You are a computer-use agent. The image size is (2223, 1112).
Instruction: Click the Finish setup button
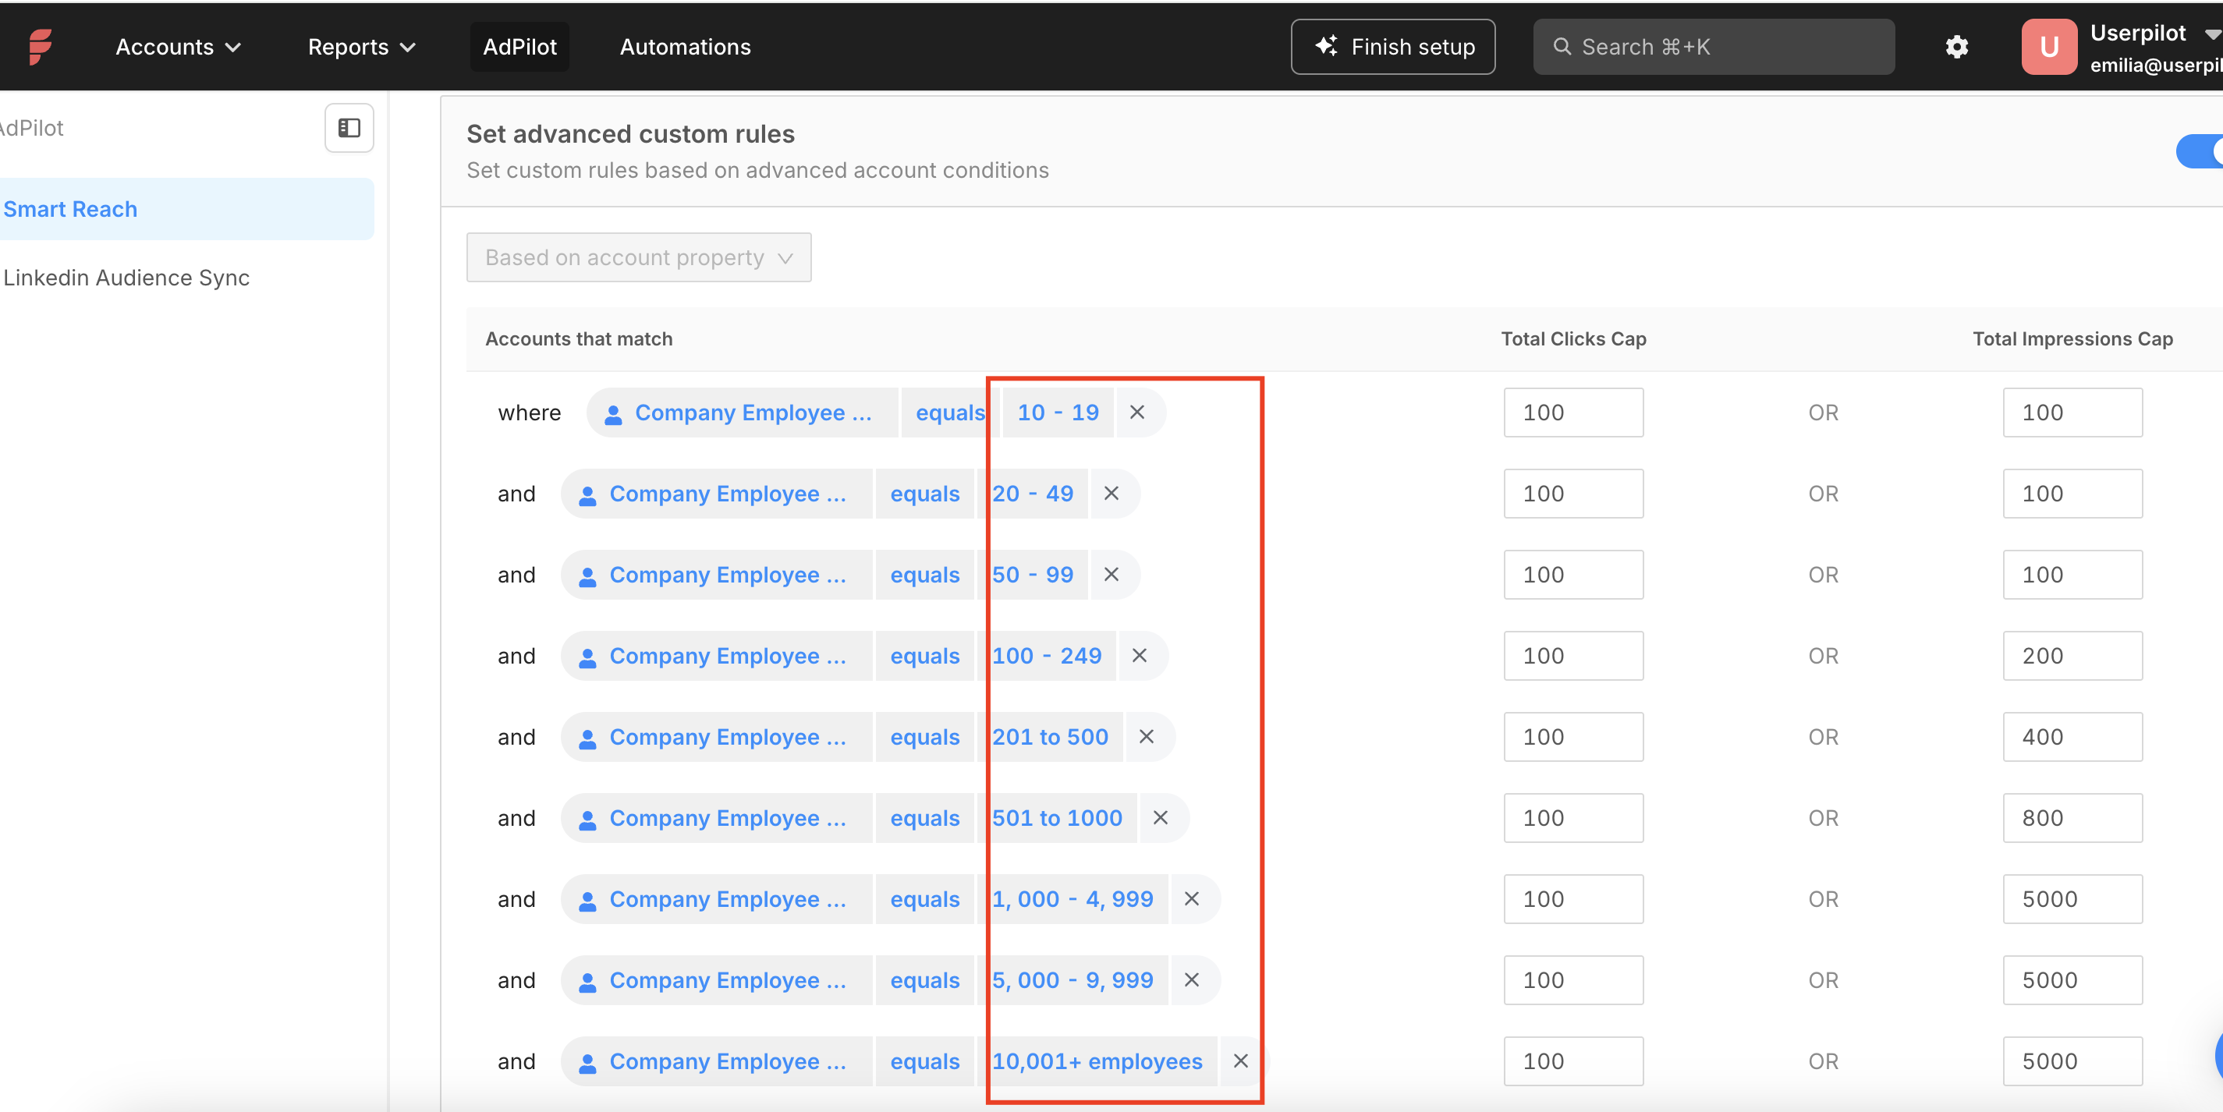click(x=1393, y=47)
